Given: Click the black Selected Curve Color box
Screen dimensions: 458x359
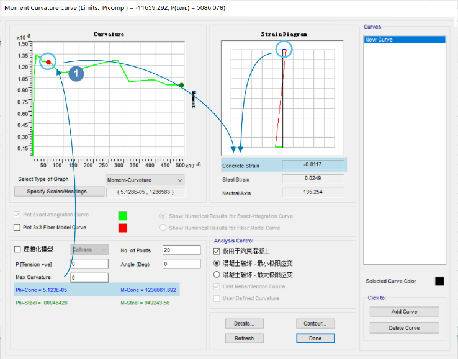Looking at the screenshot, I should pyautogui.click(x=439, y=281).
